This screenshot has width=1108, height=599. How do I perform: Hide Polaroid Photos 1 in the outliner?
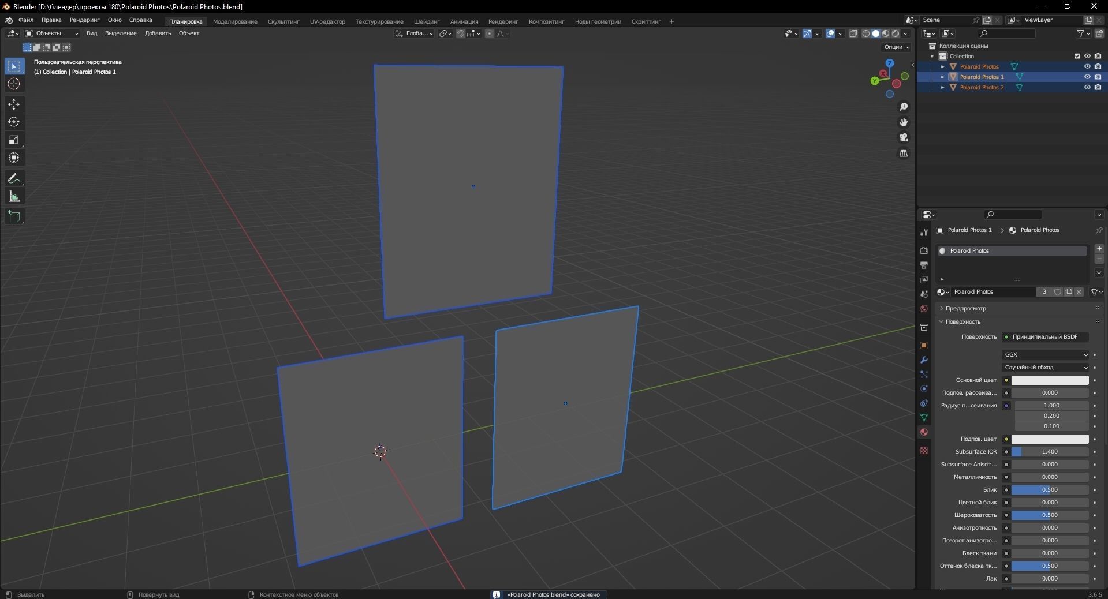point(1087,77)
